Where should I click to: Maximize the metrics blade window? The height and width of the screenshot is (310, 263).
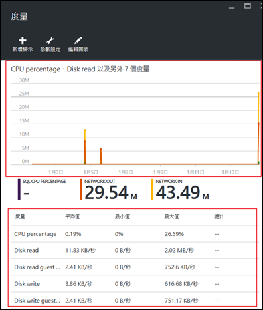click(248, 6)
